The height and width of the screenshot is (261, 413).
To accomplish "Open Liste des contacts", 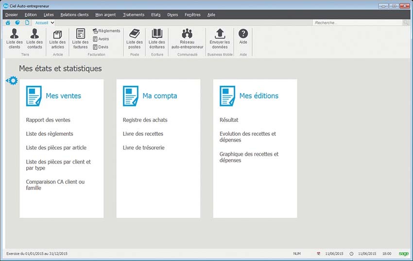I will (x=34, y=39).
